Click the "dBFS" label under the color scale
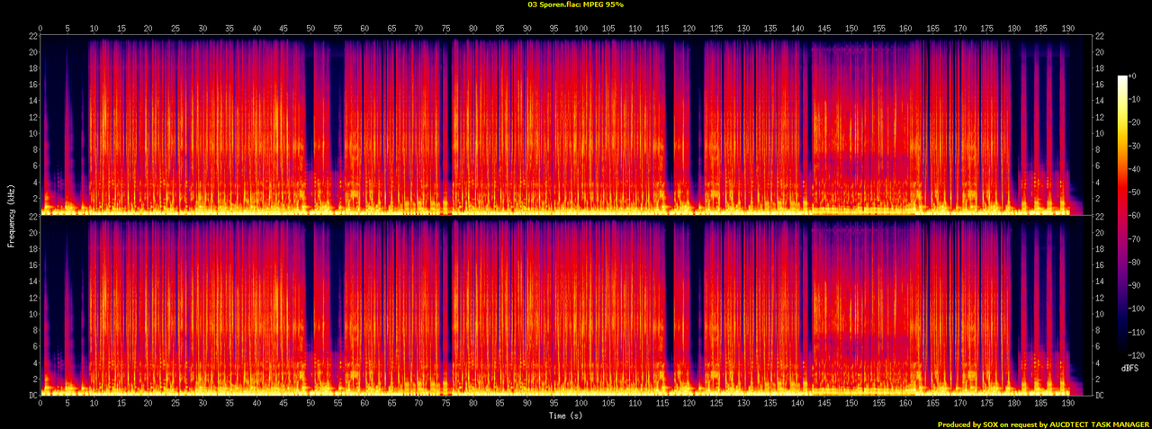The image size is (1152, 429). (1128, 370)
